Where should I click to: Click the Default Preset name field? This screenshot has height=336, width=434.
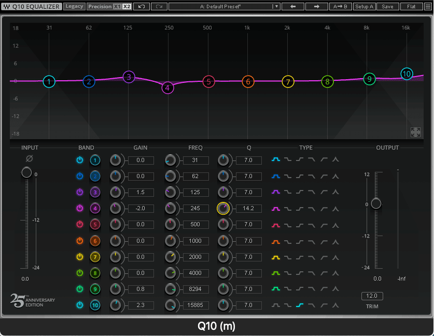click(220, 6)
